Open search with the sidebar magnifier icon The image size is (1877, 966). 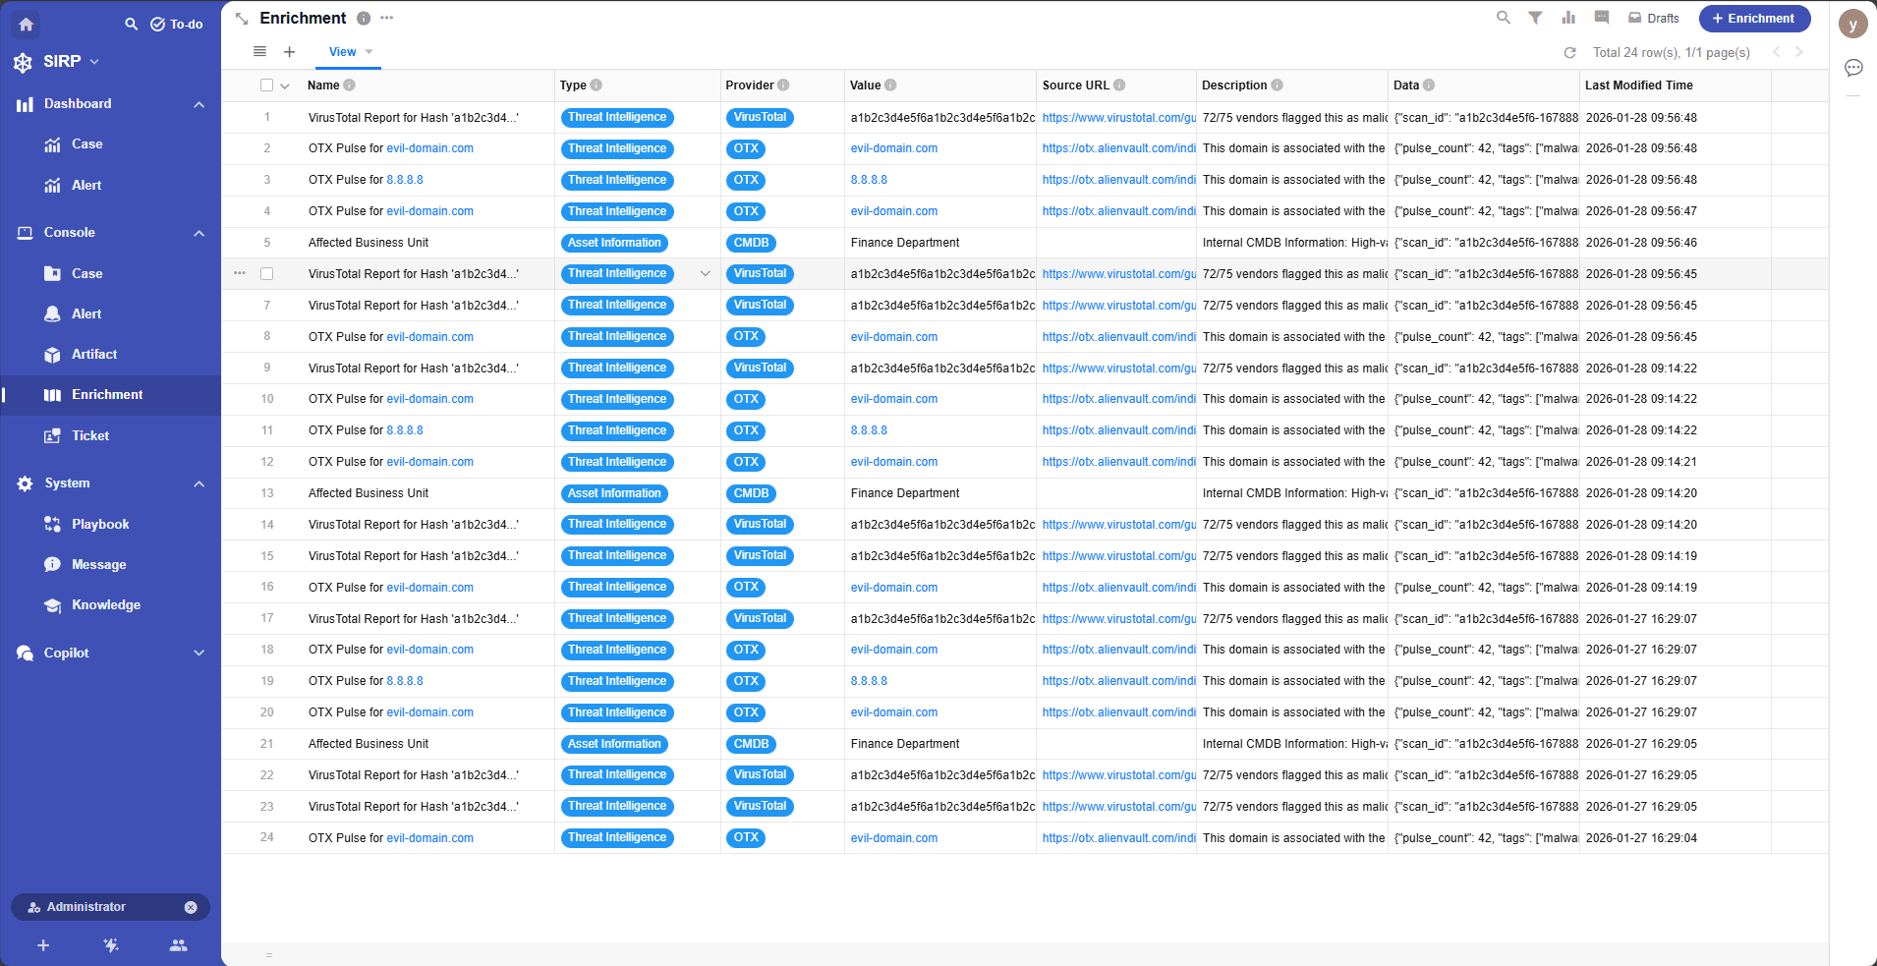[131, 25]
